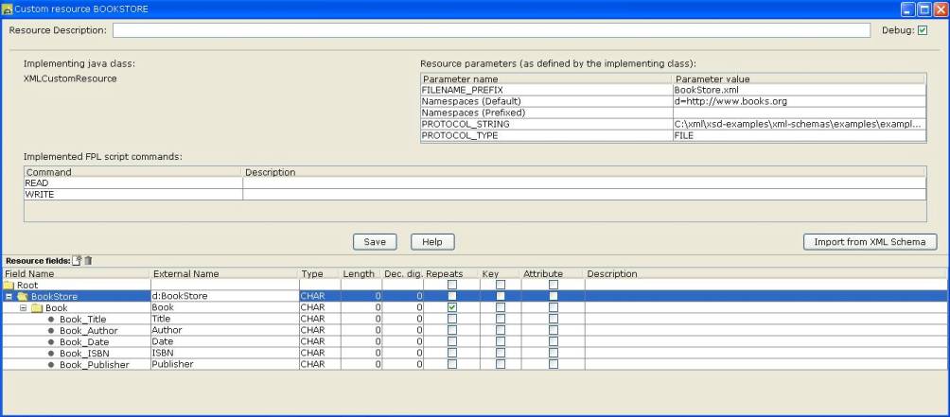Click the Book_ISBN field bullet icon
Screen dimensions: 950x417
[51, 353]
